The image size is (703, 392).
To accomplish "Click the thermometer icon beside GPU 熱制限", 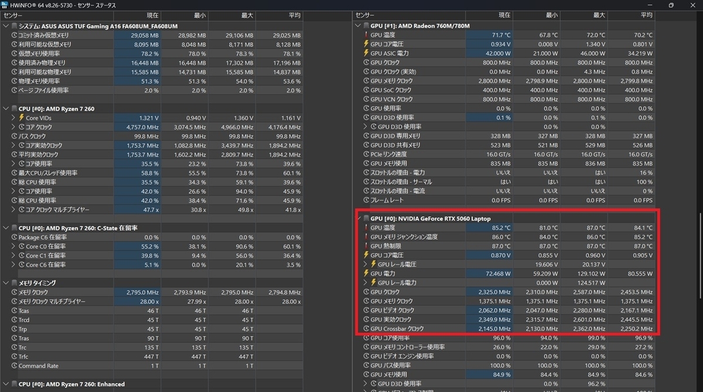I will point(366,246).
